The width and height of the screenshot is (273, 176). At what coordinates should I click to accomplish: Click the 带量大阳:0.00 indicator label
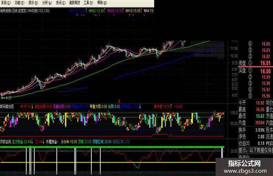(98, 106)
